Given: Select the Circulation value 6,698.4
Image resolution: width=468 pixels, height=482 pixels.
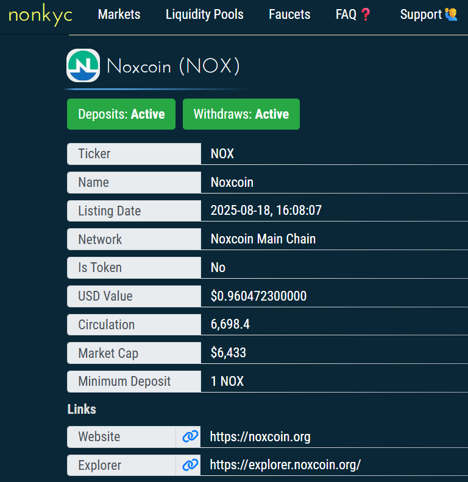Looking at the screenshot, I should [x=230, y=324].
